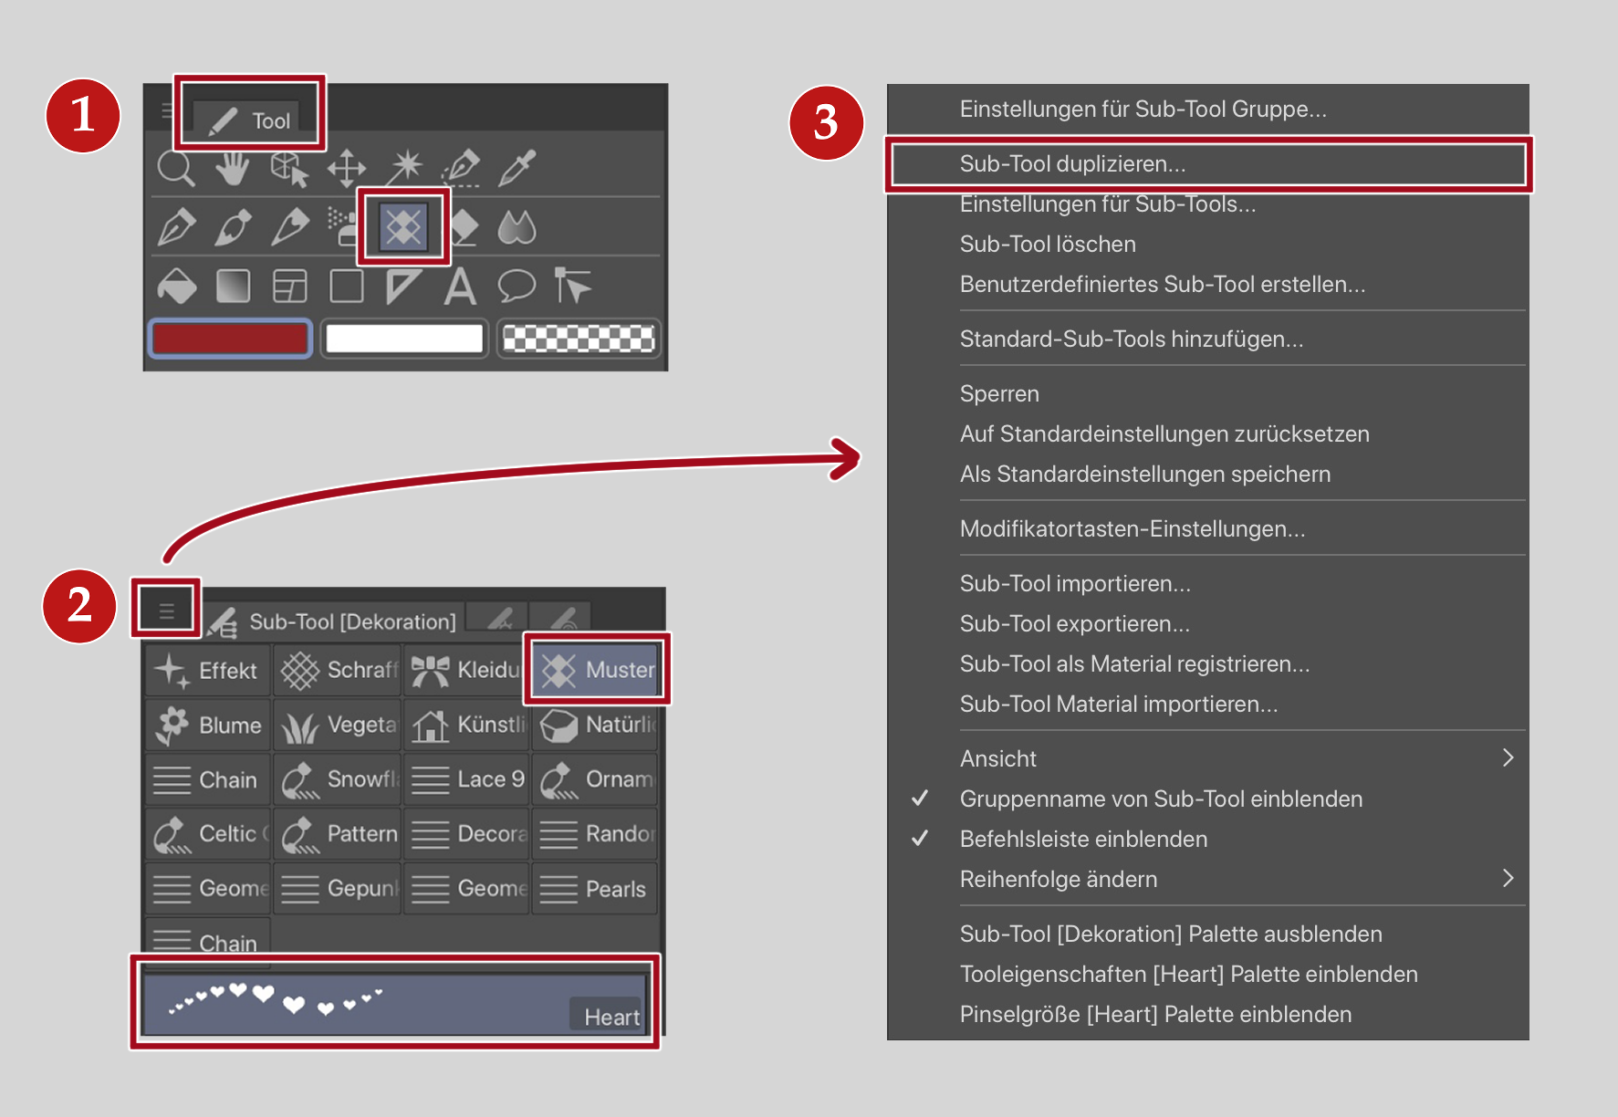Choose Sub-Tool löschen
Image resolution: width=1618 pixels, height=1117 pixels.
(1207, 245)
